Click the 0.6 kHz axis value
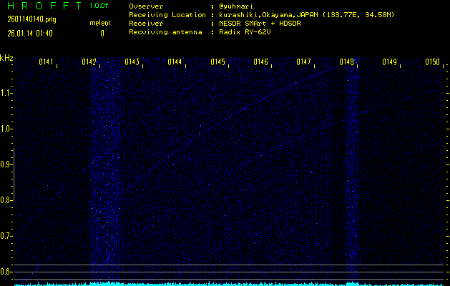Screen dimensions: 450x286 (x=5, y=272)
